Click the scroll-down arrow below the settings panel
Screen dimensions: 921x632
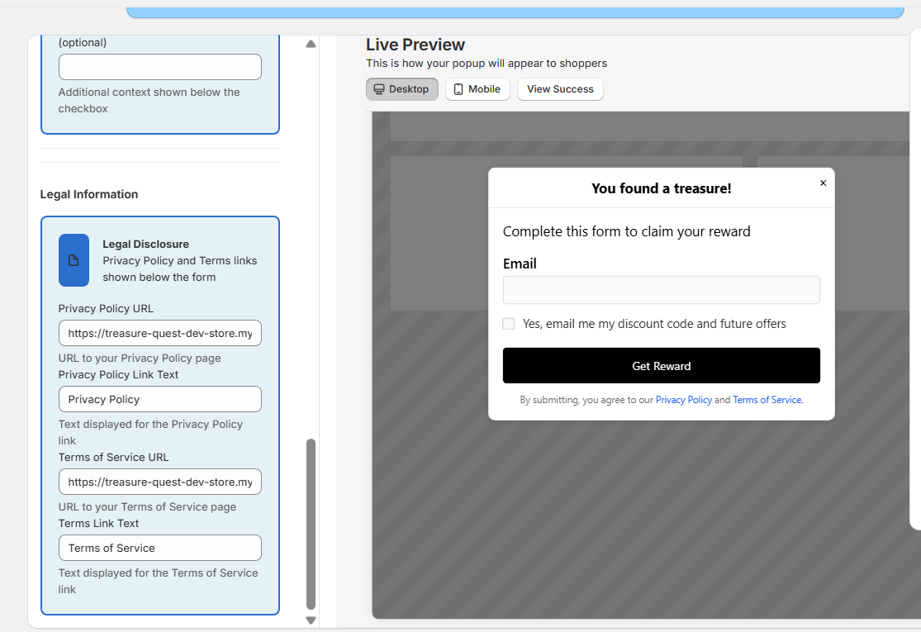tap(311, 619)
